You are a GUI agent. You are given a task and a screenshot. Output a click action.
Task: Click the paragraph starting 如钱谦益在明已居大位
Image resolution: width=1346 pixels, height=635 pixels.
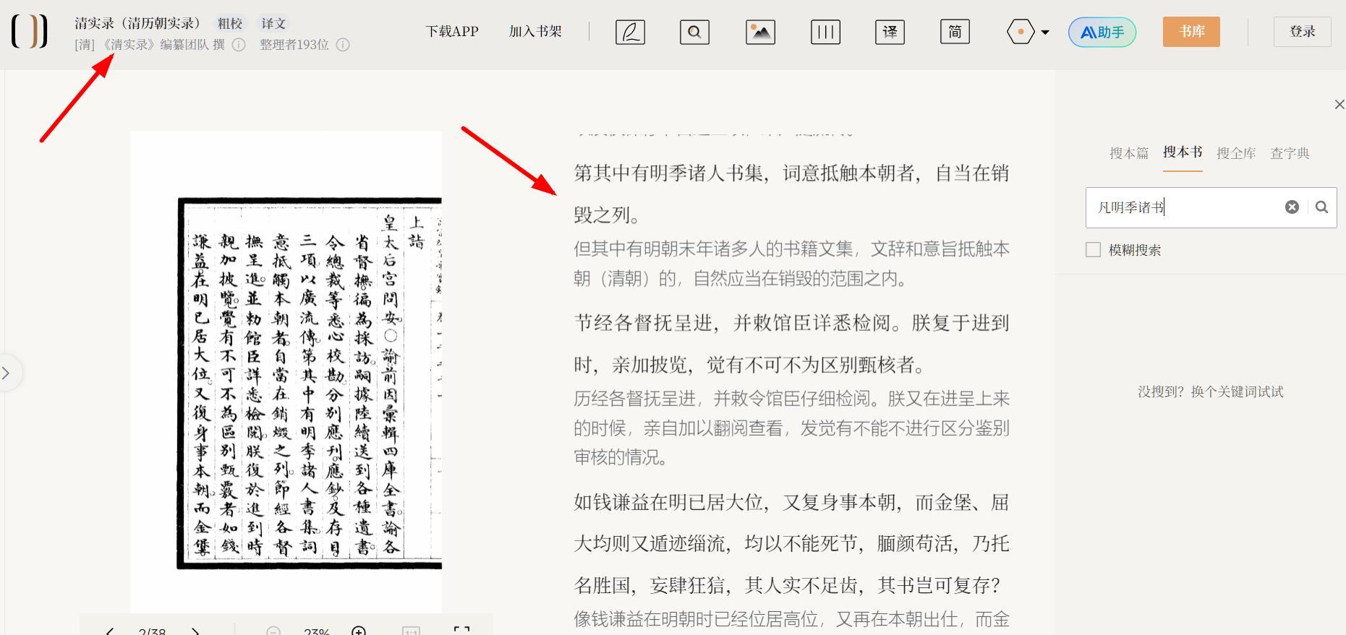(x=791, y=543)
